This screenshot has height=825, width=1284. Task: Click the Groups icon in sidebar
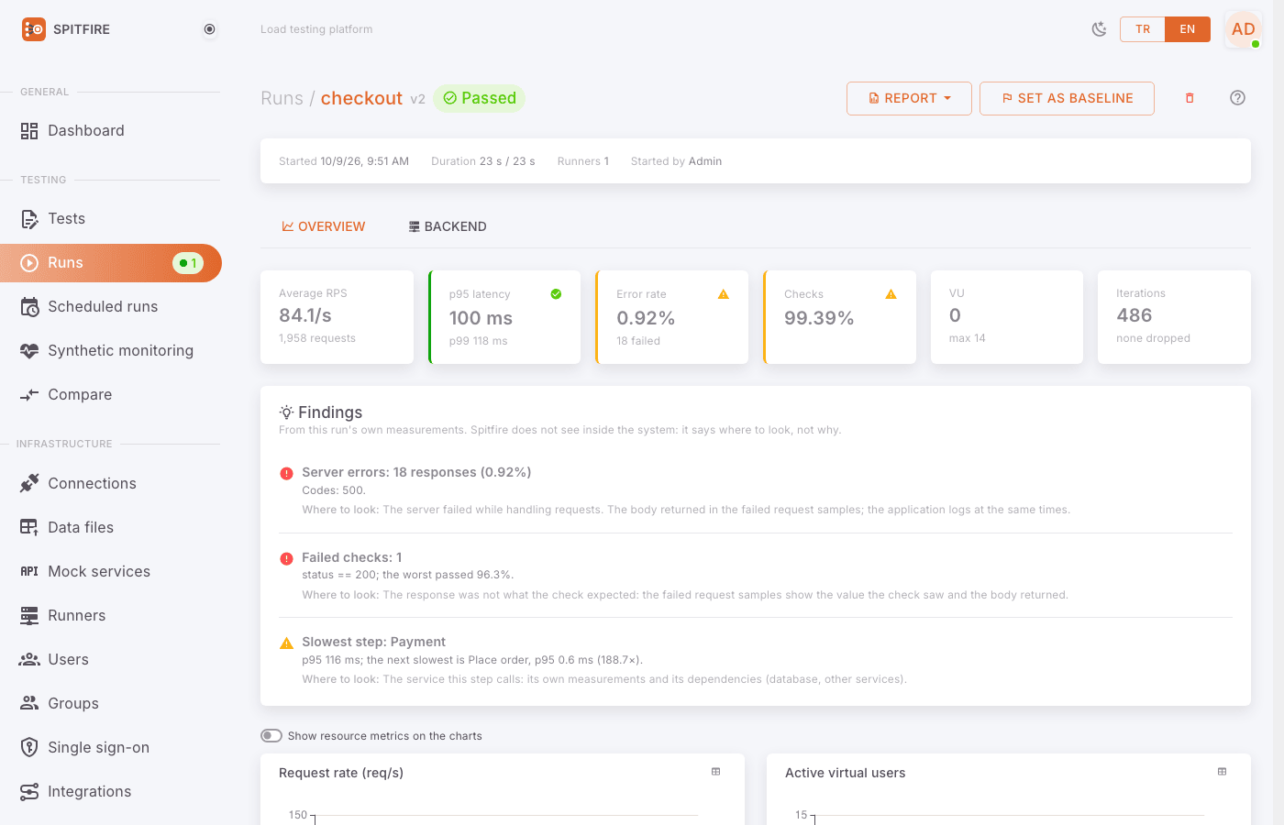click(29, 703)
